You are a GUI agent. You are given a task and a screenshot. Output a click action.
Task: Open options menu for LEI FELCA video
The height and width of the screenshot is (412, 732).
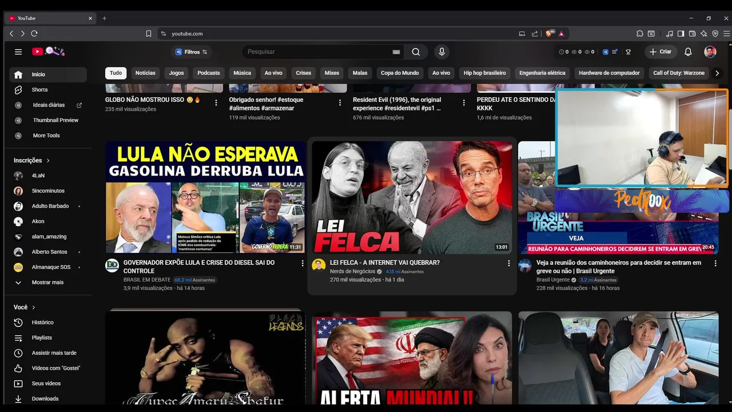tap(508, 263)
